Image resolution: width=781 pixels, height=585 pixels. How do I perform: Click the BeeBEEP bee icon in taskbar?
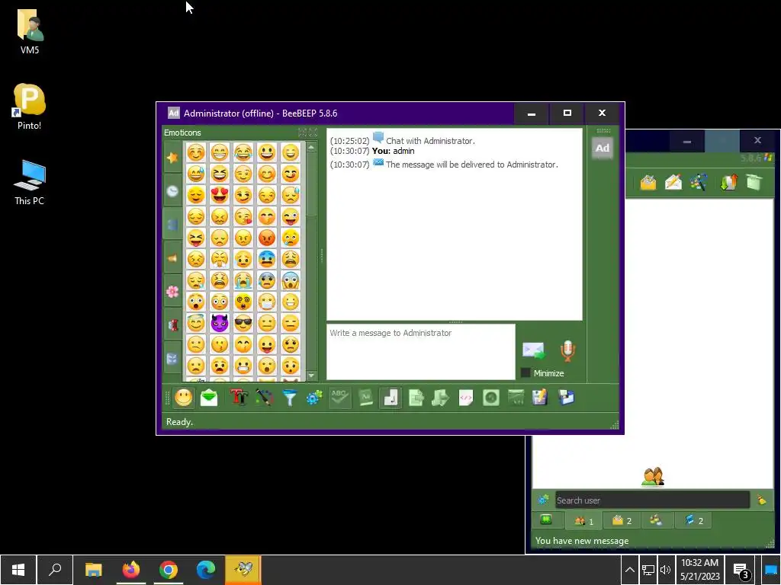243,570
